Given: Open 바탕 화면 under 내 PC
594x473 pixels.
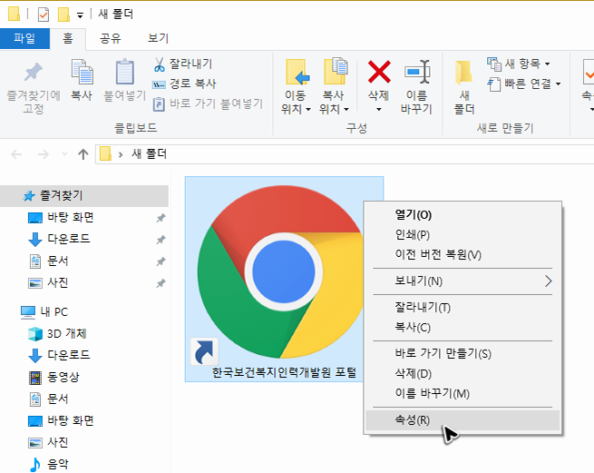Looking at the screenshot, I should coord(71,420).
